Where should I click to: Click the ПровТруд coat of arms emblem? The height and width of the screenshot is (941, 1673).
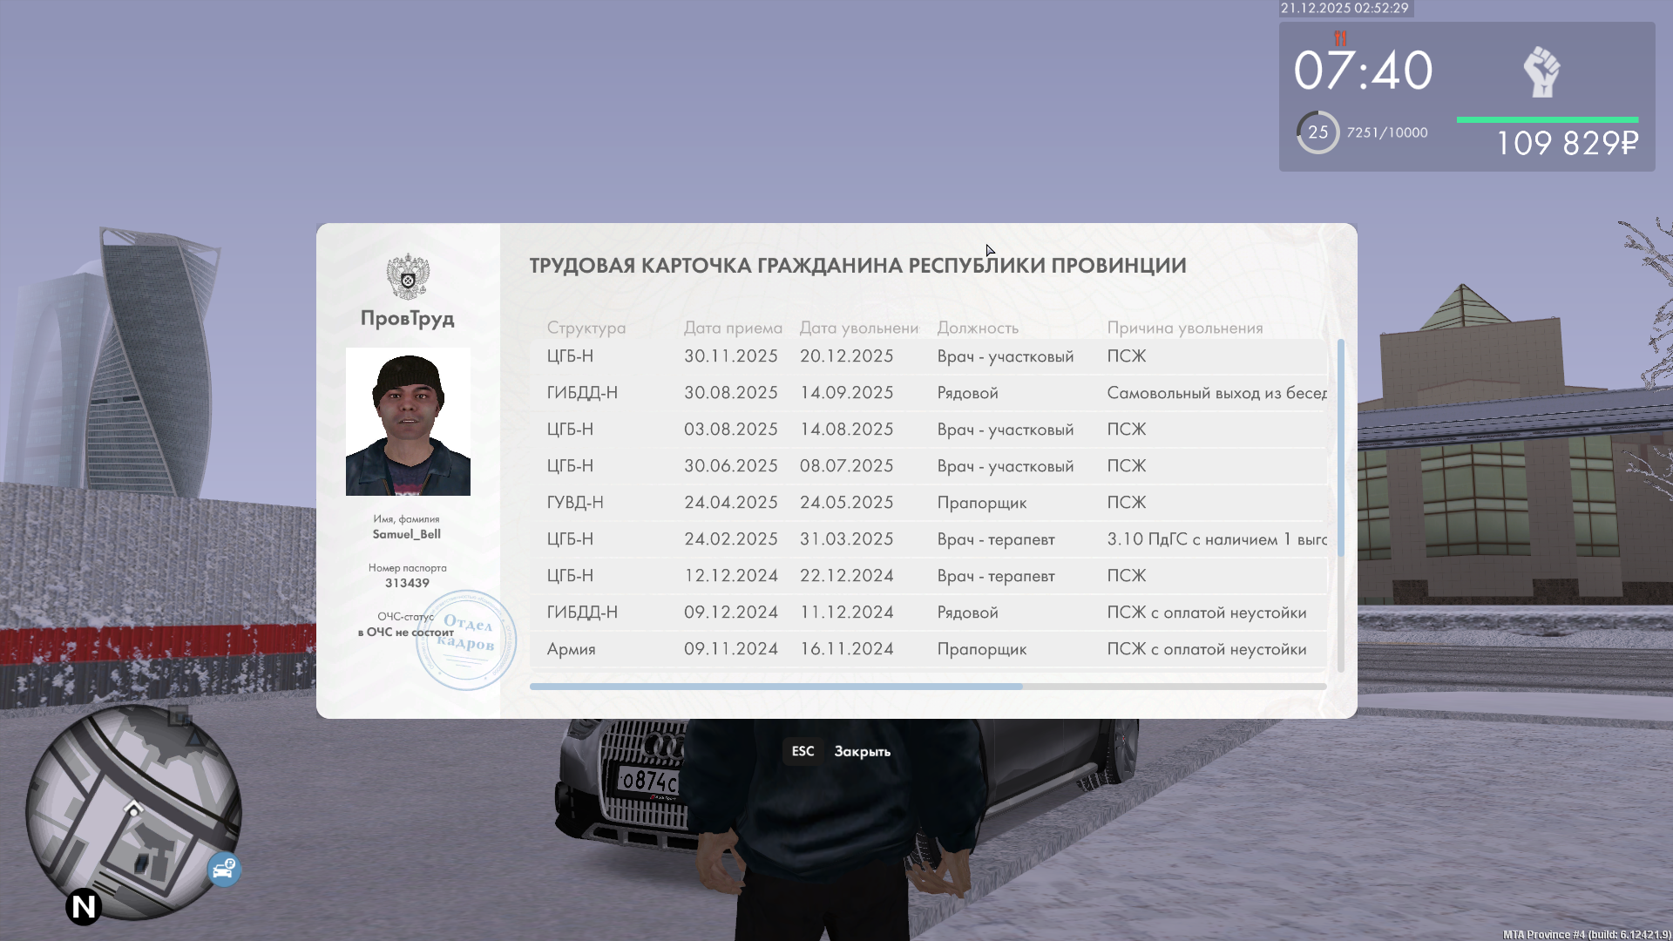(407, 277)
